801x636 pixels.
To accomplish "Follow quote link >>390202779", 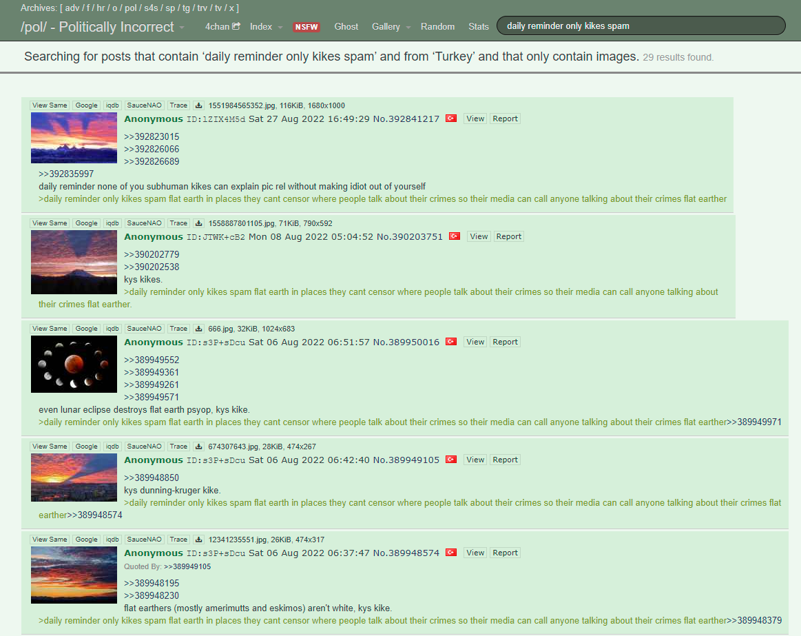I will (152, 254).
